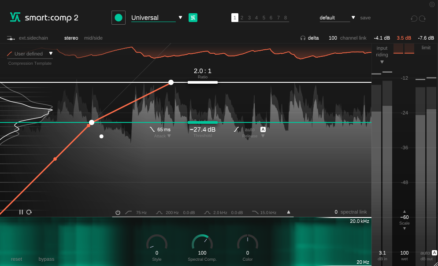Undo the last change with undo arrow
The width and height of the screenshot is (438, 266).
pyautogui.click(x=414, y=18)
